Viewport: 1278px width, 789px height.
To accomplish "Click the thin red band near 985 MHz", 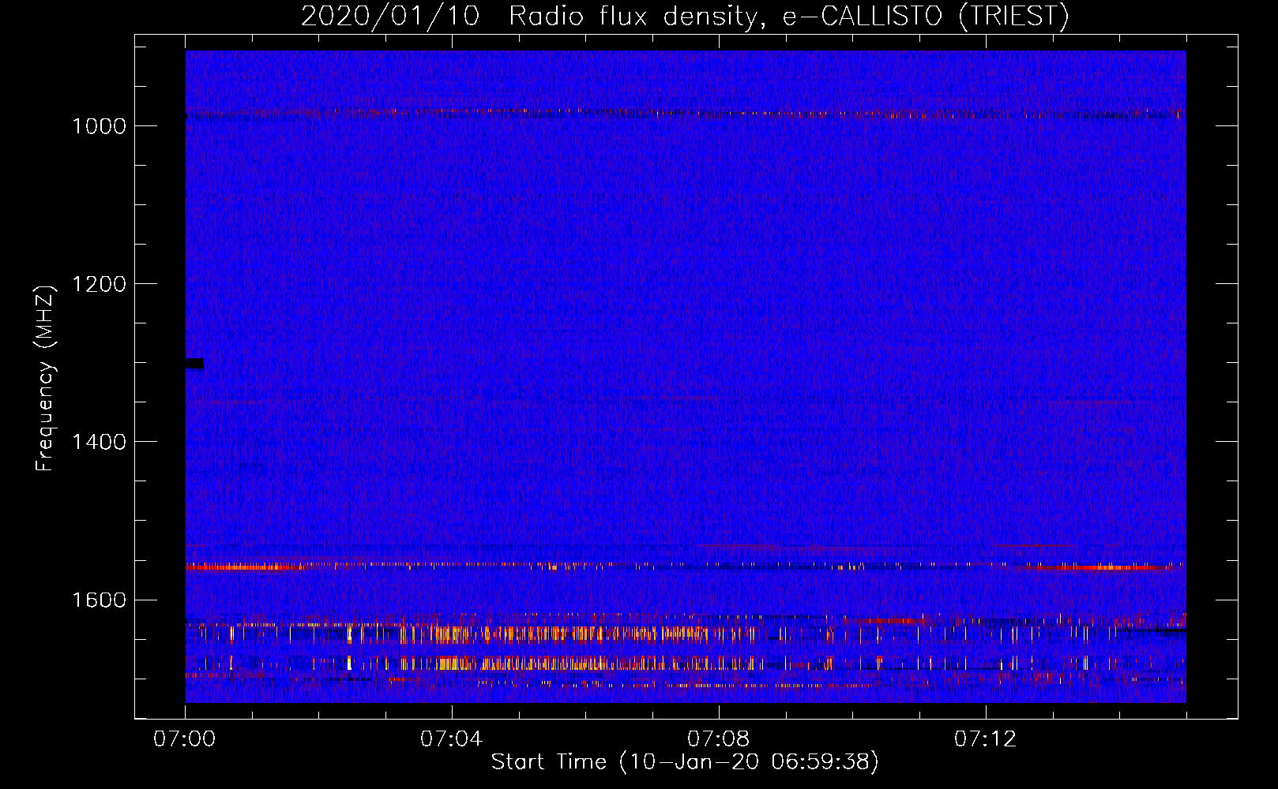I will (x=686, y=114).
